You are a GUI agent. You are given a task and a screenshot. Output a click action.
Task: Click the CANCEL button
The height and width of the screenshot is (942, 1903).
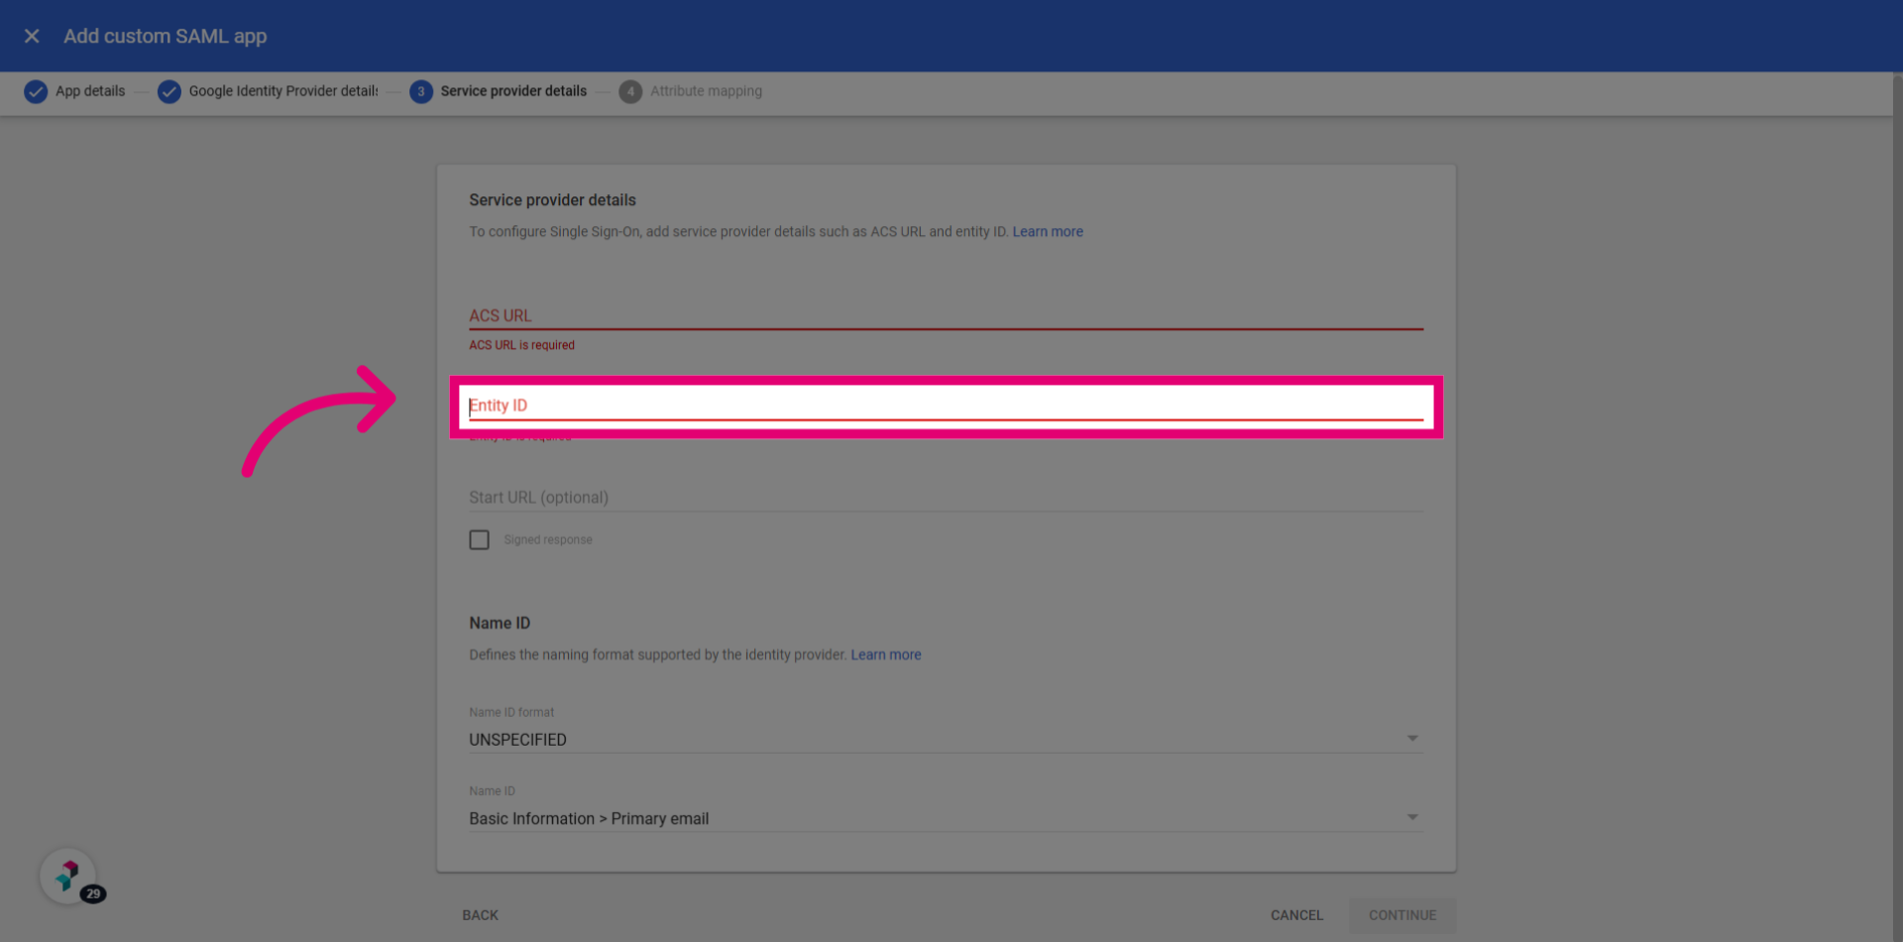[1296, 915]
